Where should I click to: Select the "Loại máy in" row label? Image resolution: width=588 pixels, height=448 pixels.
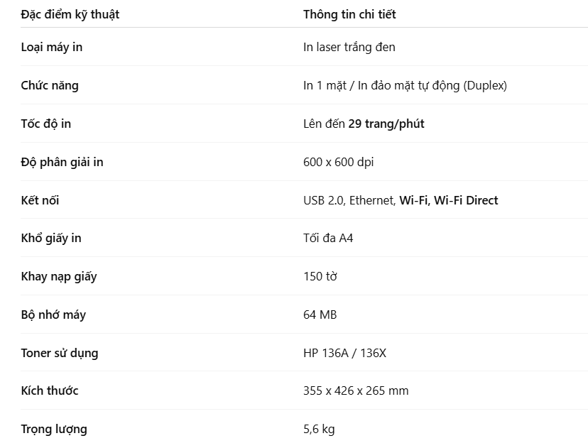(x=52, y=47)
